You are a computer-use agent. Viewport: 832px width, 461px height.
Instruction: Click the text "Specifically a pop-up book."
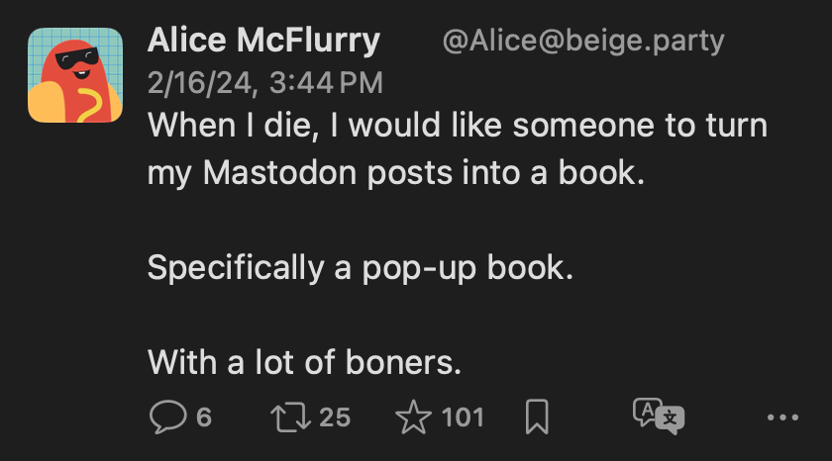click(361, 269)
